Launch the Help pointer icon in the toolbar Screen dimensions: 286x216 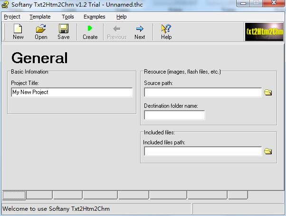click(166, 32)
